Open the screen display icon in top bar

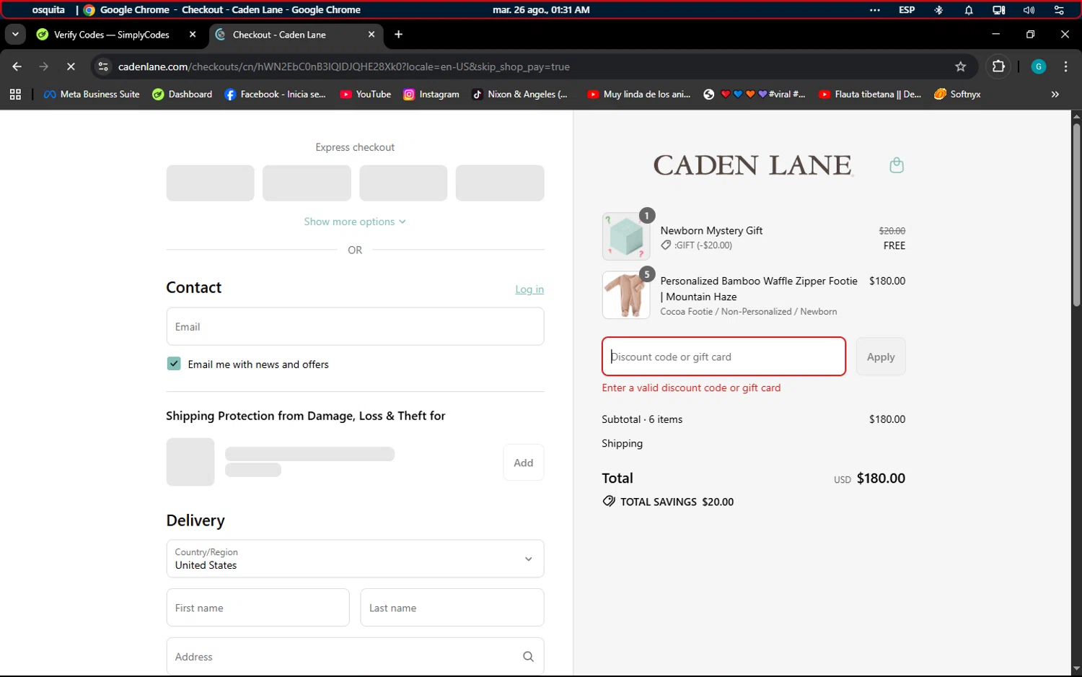998,10
